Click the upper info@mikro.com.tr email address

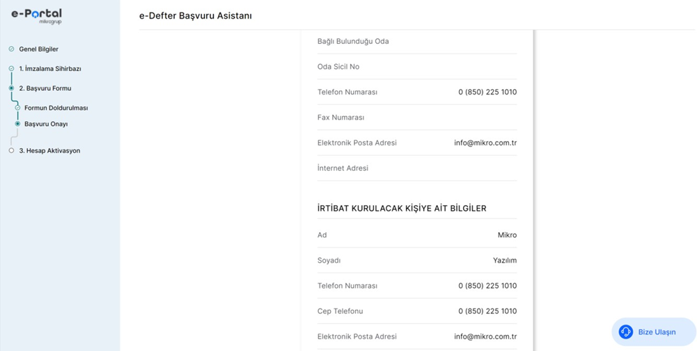point(485,143)
